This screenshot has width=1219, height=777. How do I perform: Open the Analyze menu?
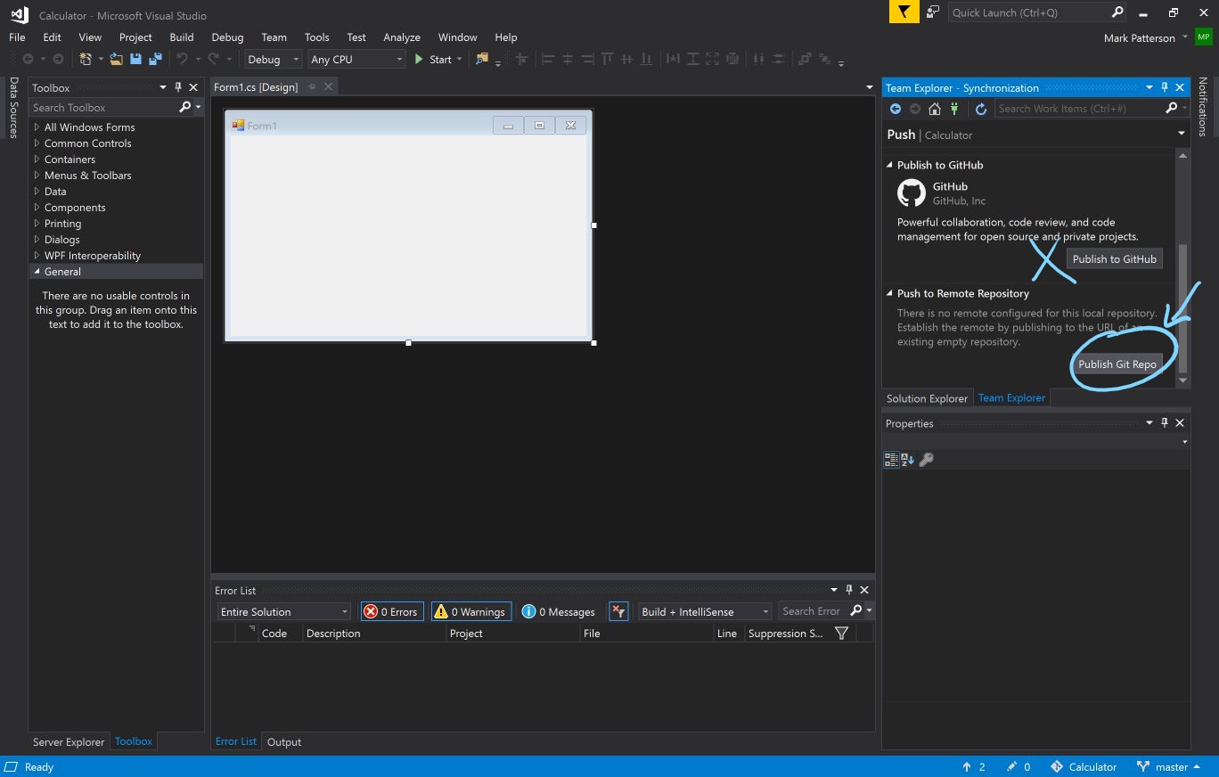coord(402,37)
